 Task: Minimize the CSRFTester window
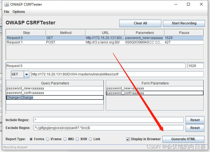[x=176, y=4]
